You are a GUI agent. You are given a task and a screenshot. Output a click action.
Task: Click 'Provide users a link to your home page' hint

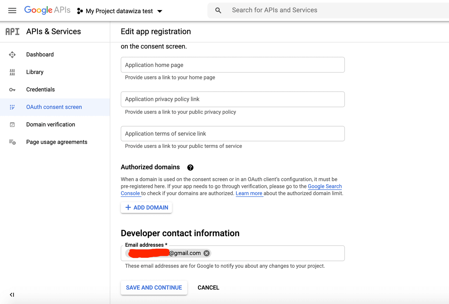[x=170, y=77]
